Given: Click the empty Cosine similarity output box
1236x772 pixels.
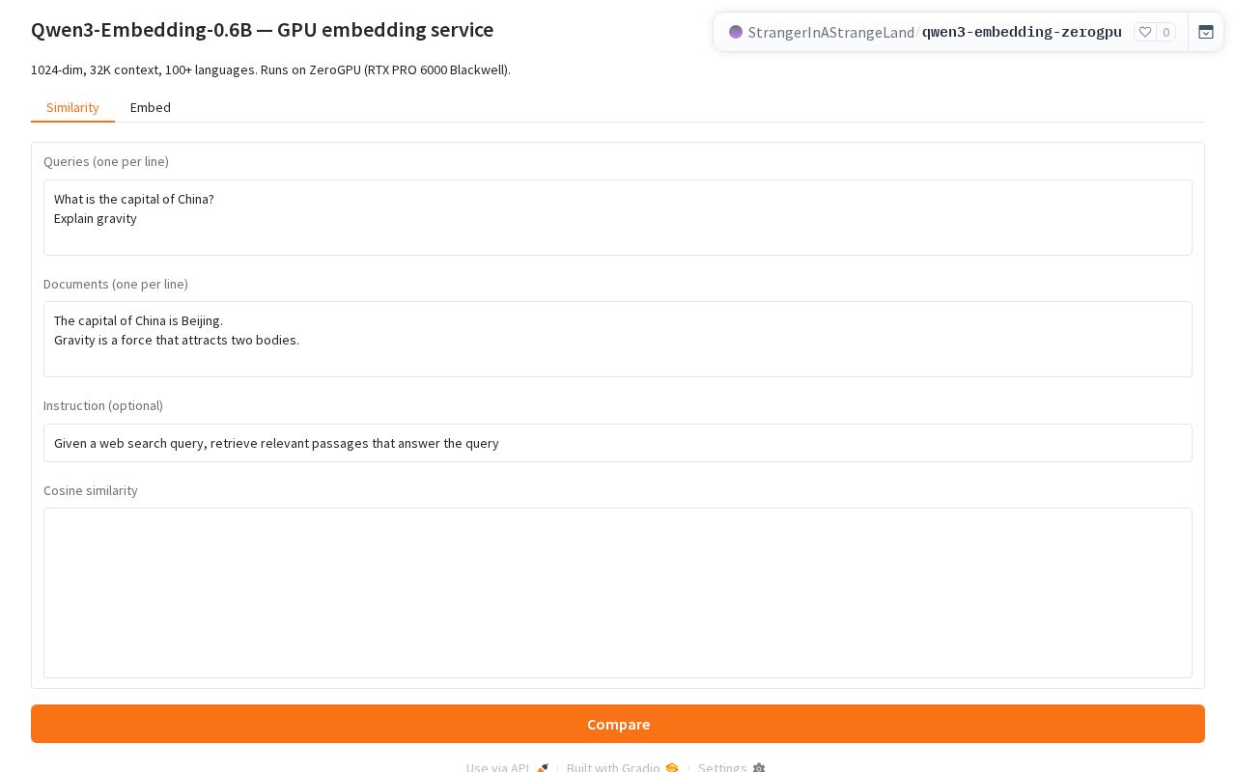Looking at the screenshot, I should point(618,593).
